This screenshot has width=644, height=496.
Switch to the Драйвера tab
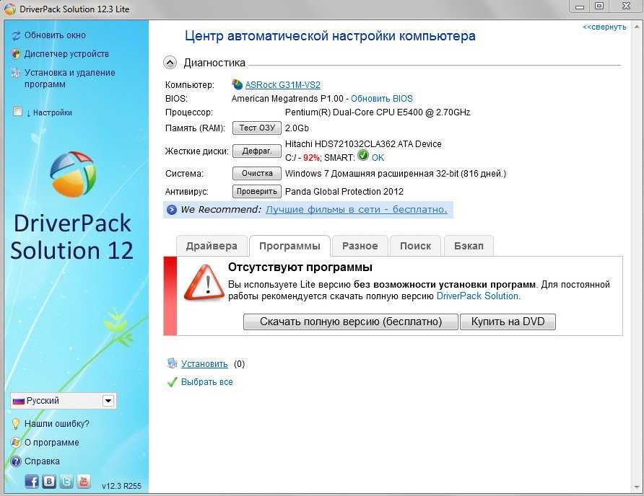[212, 246]
